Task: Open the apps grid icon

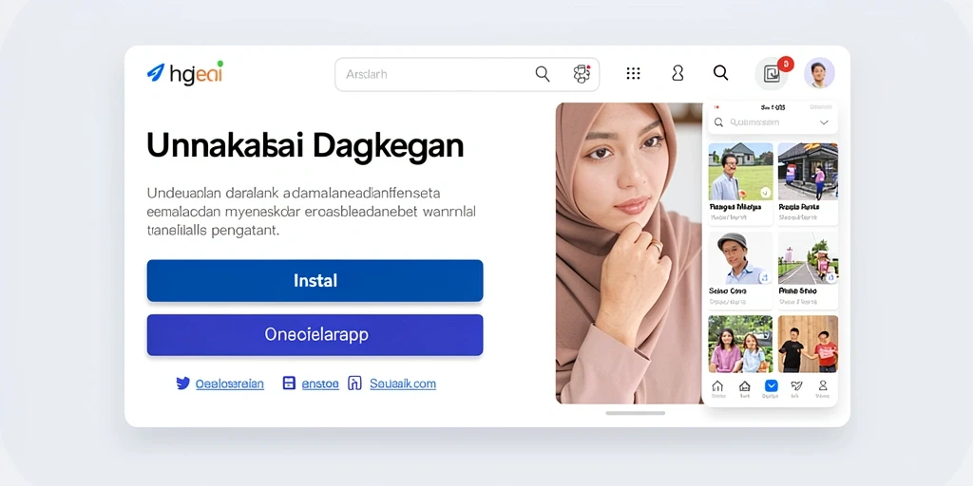Action: [633, 74]
